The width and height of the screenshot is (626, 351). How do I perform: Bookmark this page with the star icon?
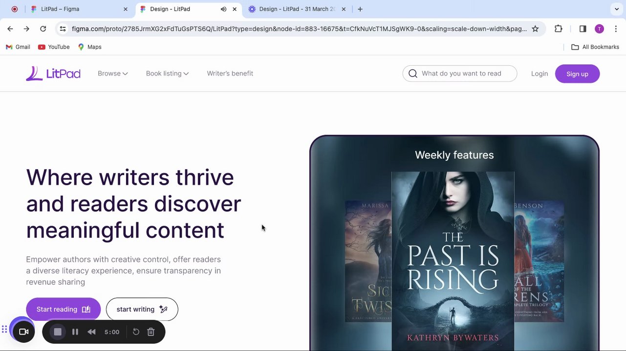click(535, 29)
